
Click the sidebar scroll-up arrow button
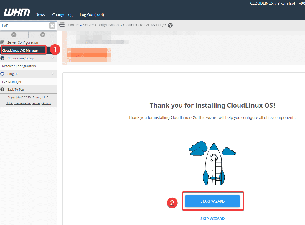[x=14, y=35]
